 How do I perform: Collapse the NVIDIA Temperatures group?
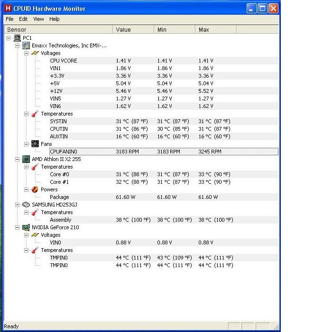26,250
